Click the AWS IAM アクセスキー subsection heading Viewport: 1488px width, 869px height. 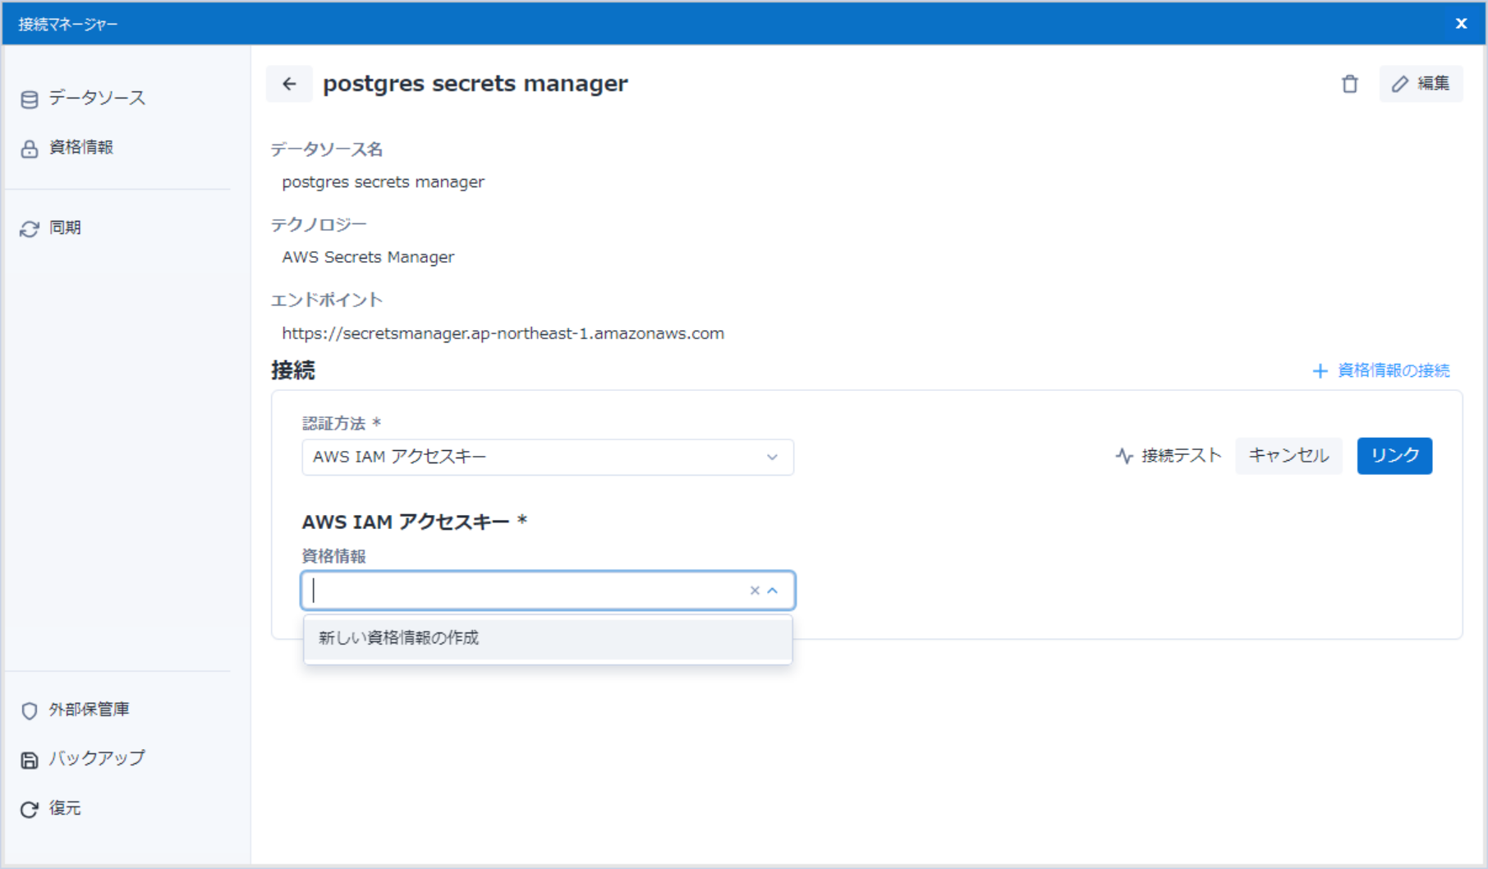414,522
